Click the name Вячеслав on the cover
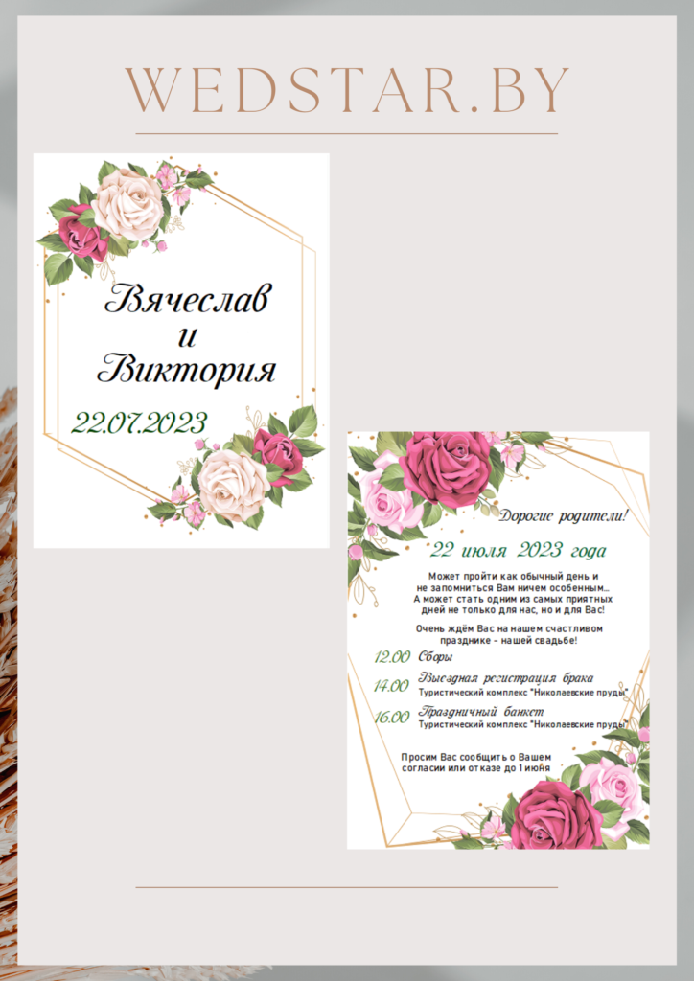Viewport: 694px width, 981px height. [188, 299]
